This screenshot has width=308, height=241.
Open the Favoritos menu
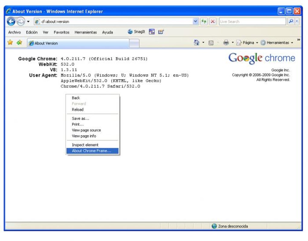[62, 32]
